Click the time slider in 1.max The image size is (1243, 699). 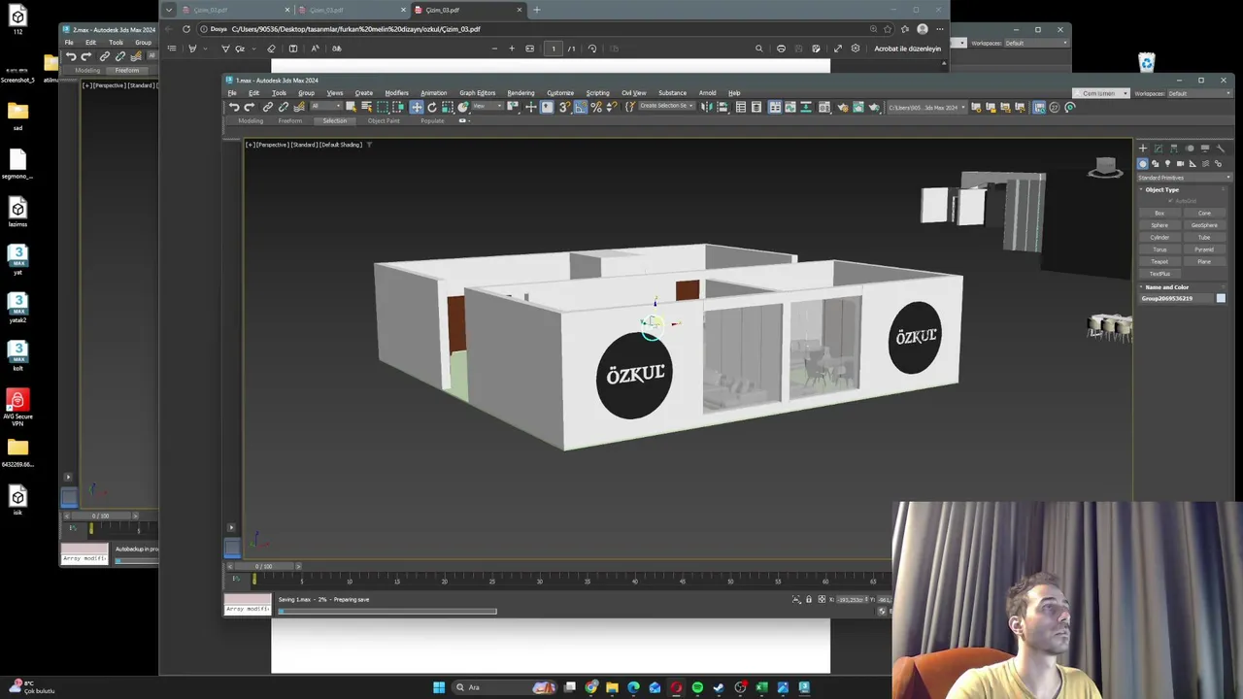[x=263, y=566]
